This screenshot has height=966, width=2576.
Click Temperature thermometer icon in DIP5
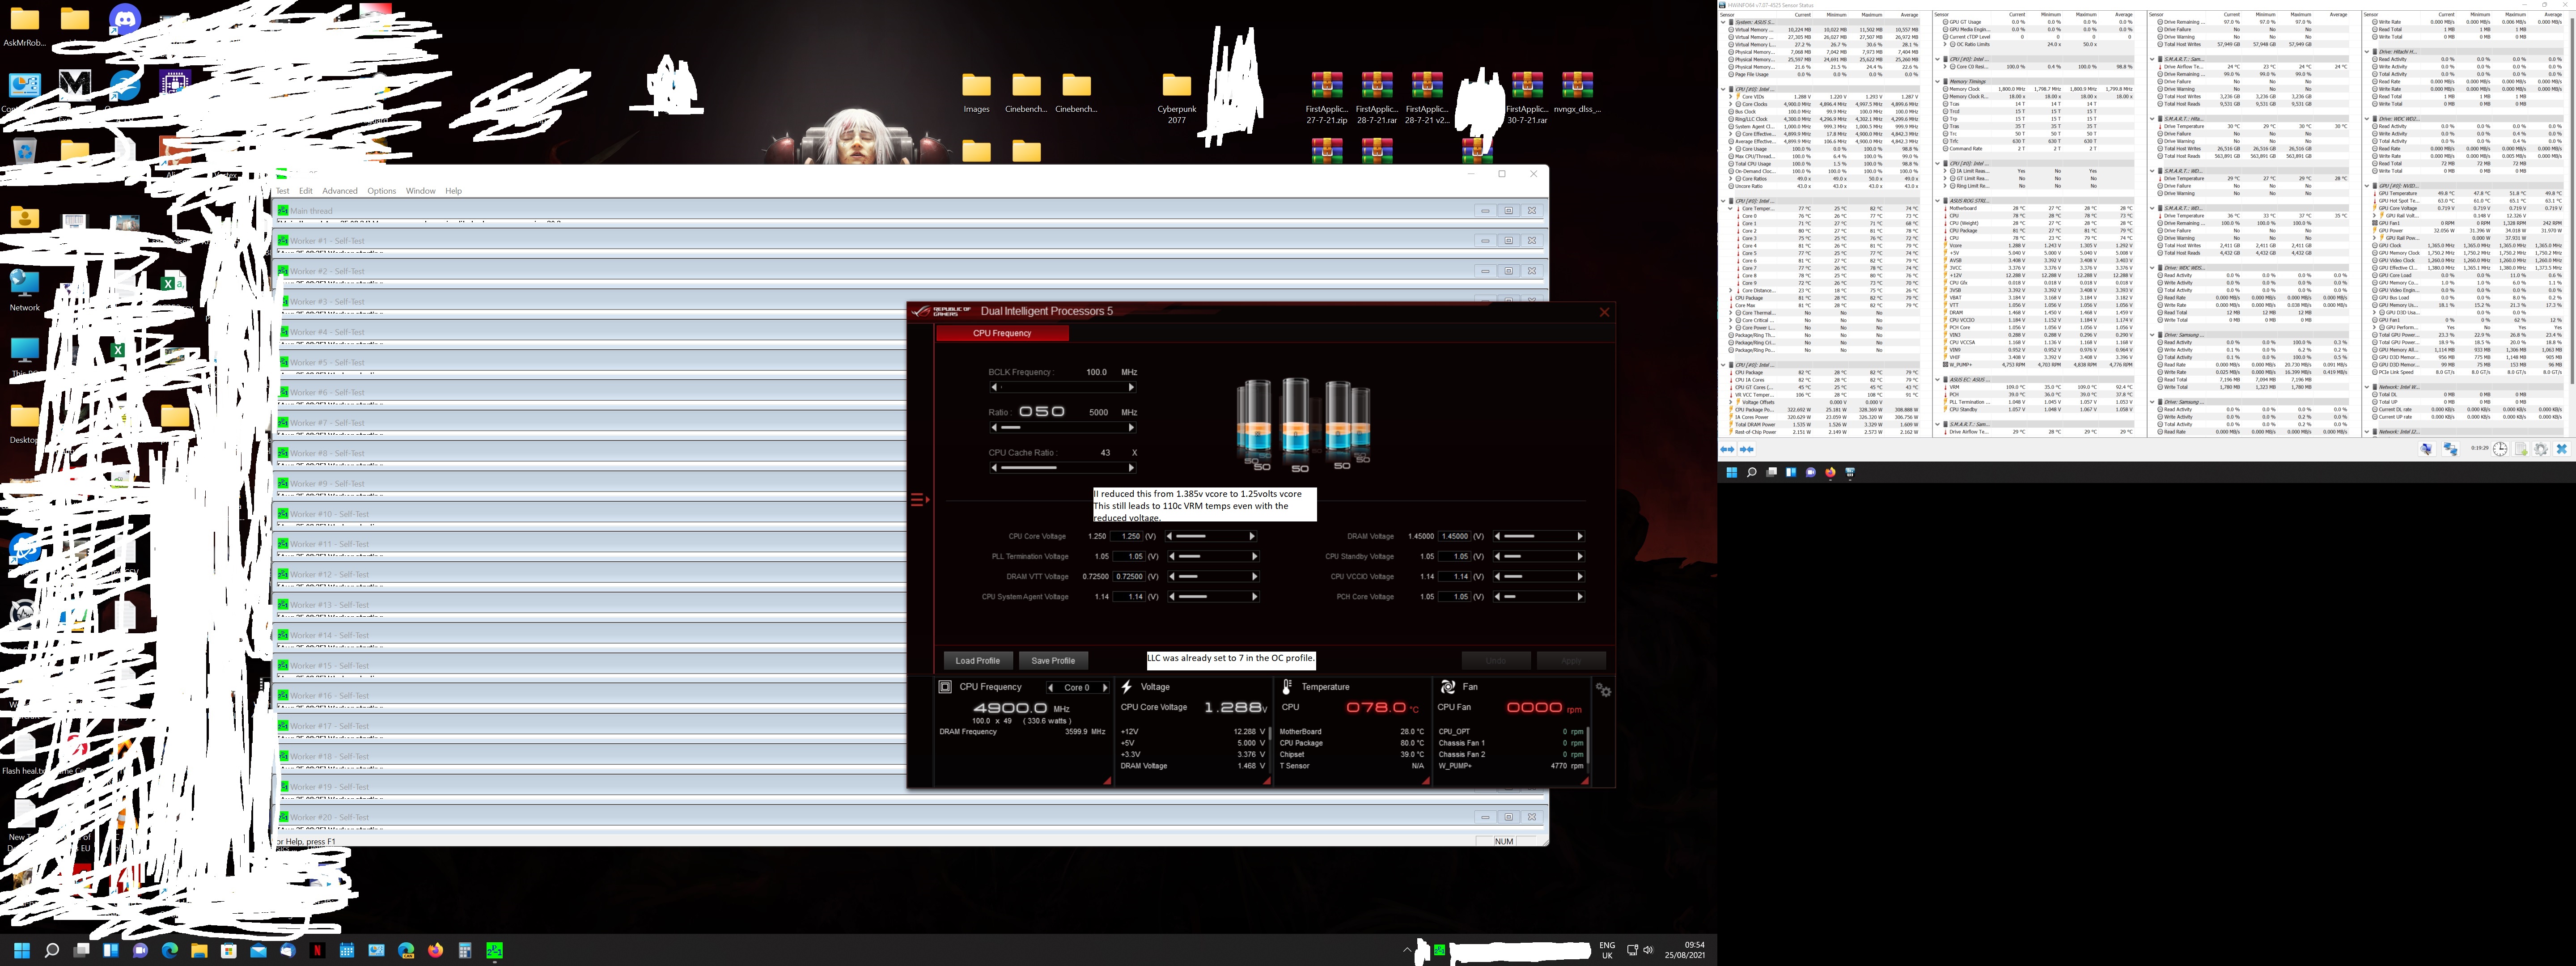1287,686
